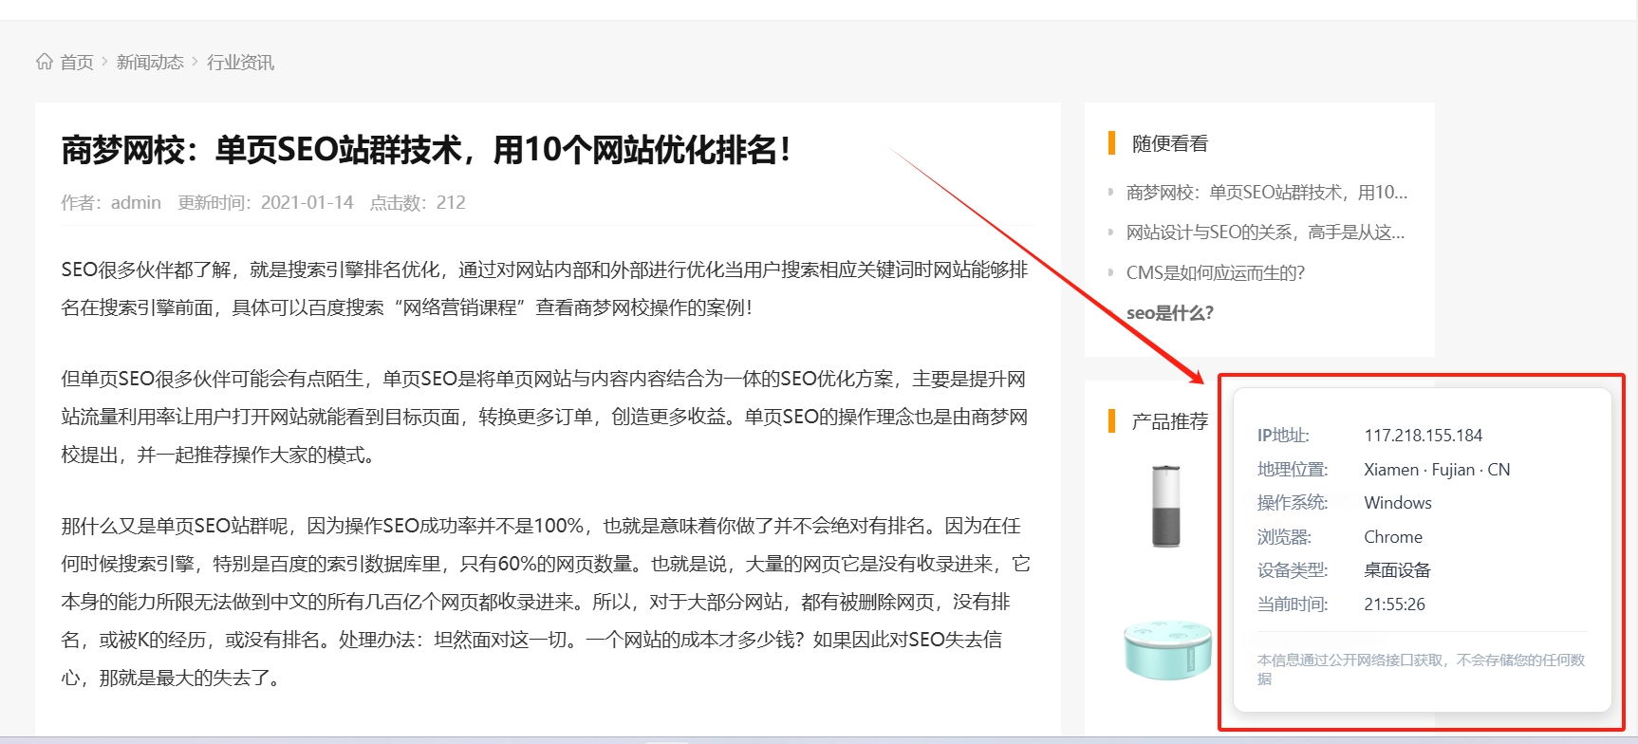This screenshot has width=1638, height=744.
Task: Click the 浏览器 label in info card
Action: pyautogui.click(x=1284, y=537)
